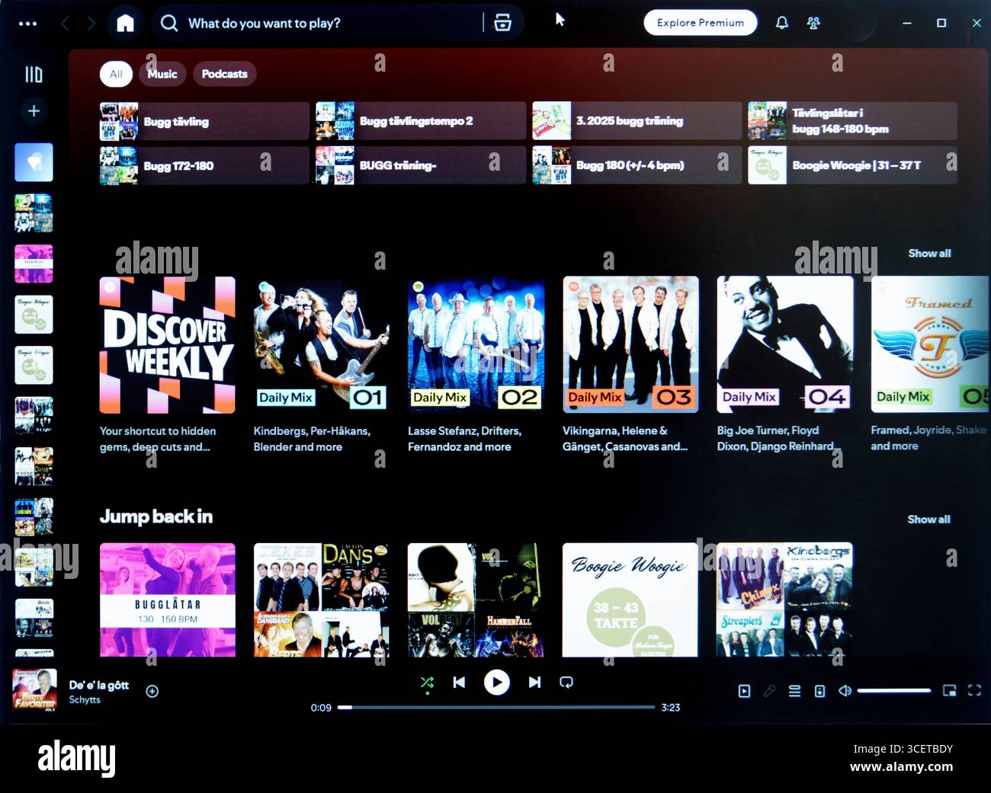Skip to next track
The width and height of the screenshot is (991, 793).
534,683
